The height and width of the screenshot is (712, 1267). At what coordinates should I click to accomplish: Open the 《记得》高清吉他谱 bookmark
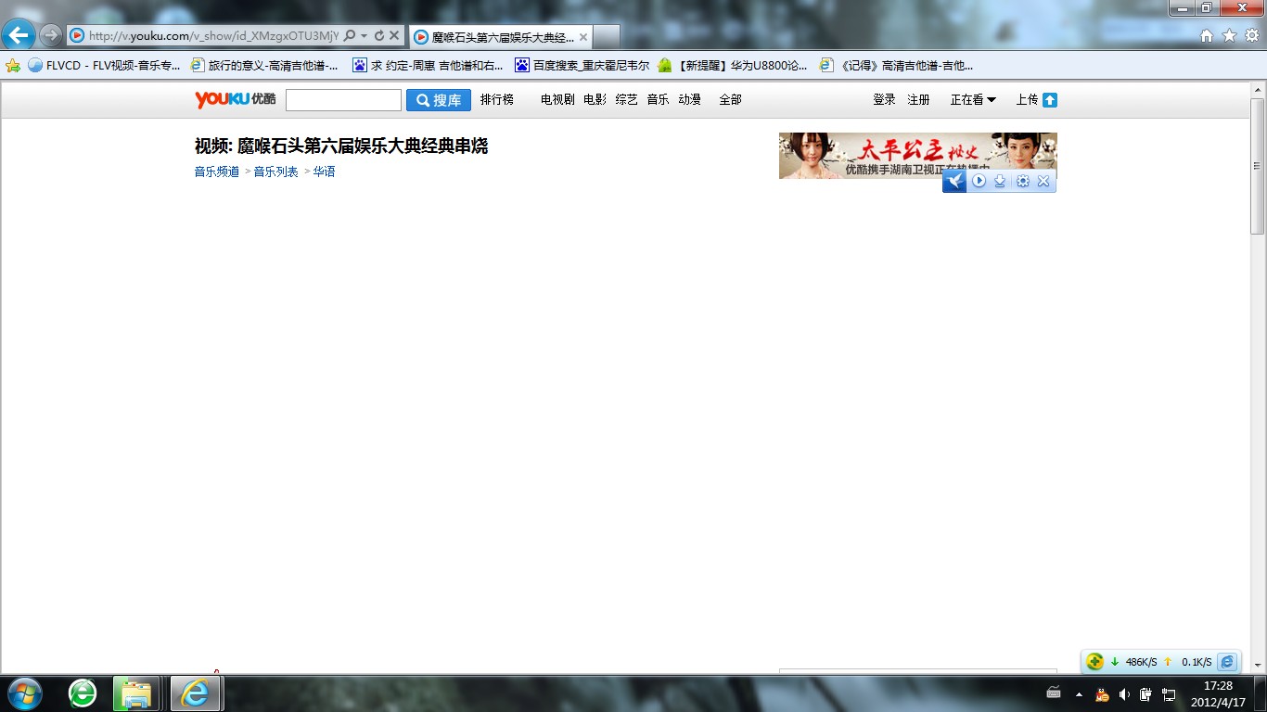coord(896,66)
